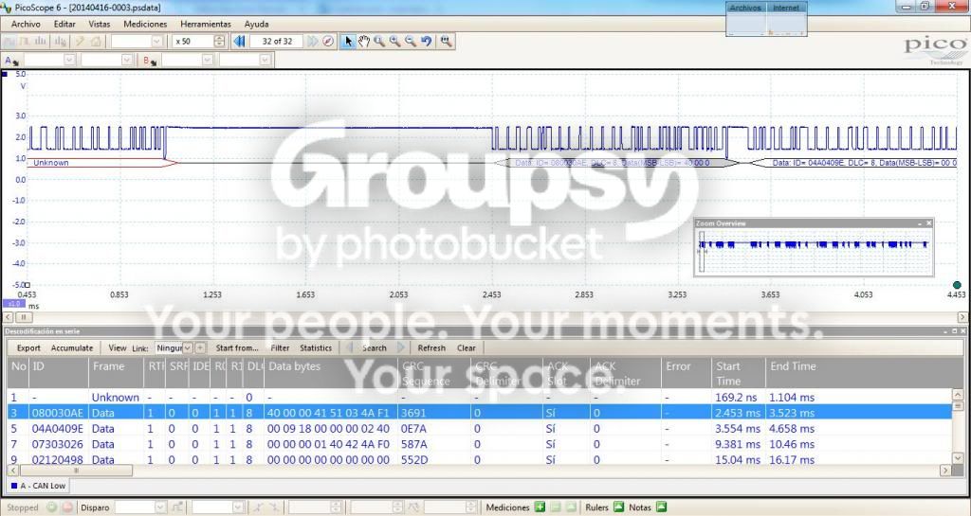
Task: Select row with ID 02120498
Action: (x=479, y=459)
